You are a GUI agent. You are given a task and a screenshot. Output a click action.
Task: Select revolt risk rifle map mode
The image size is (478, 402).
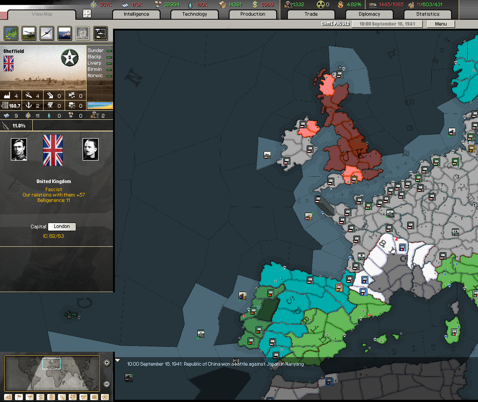(x=62, y=397)
